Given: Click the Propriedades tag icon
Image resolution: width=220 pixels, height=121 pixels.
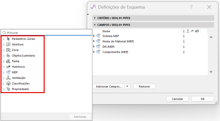Looking at the screenshot, I should 8,89.
